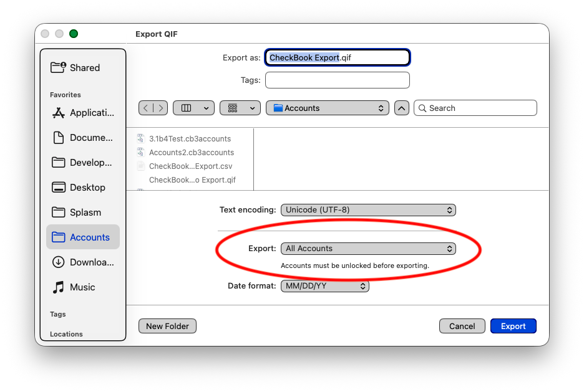Open the Develop folder in the sidebar
This screenshot has width=584, height=392.
pos(83,163)
